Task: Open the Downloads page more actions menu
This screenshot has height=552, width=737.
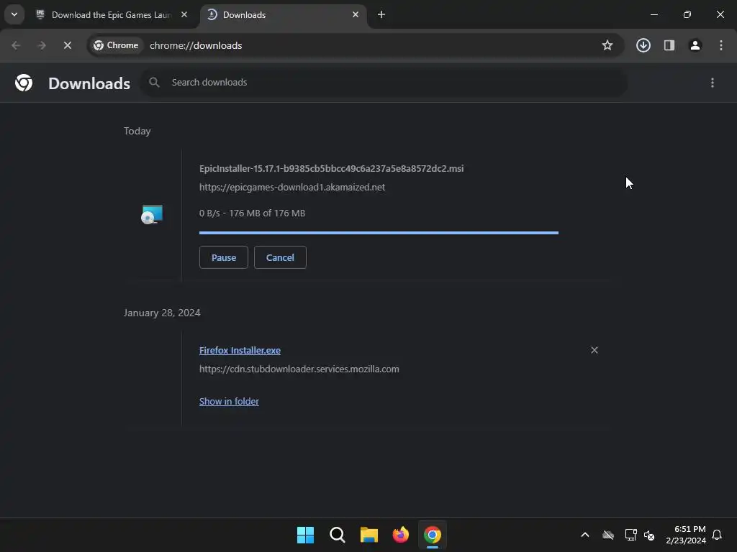Action: click(713, 83)
